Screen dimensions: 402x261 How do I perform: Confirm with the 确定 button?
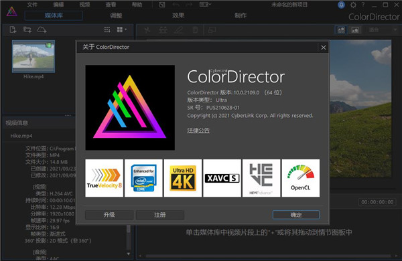click(x=296, y=215)
